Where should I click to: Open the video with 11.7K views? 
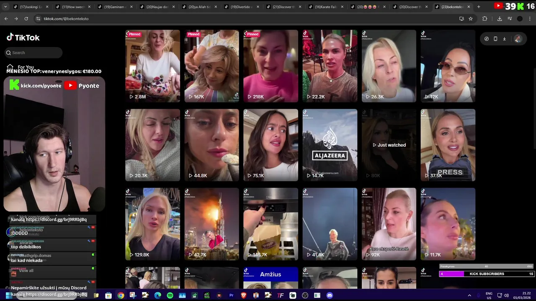pyautogui.click(x=448, y=224)
